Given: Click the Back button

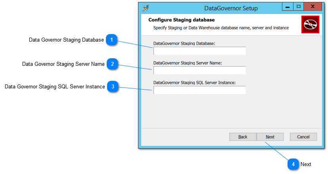Looking at the screenshot, I should point(243,137).
